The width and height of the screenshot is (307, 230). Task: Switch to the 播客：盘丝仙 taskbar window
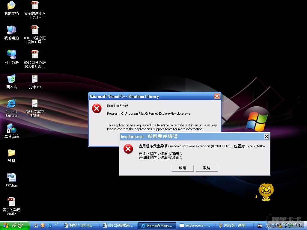click(80, 226)
